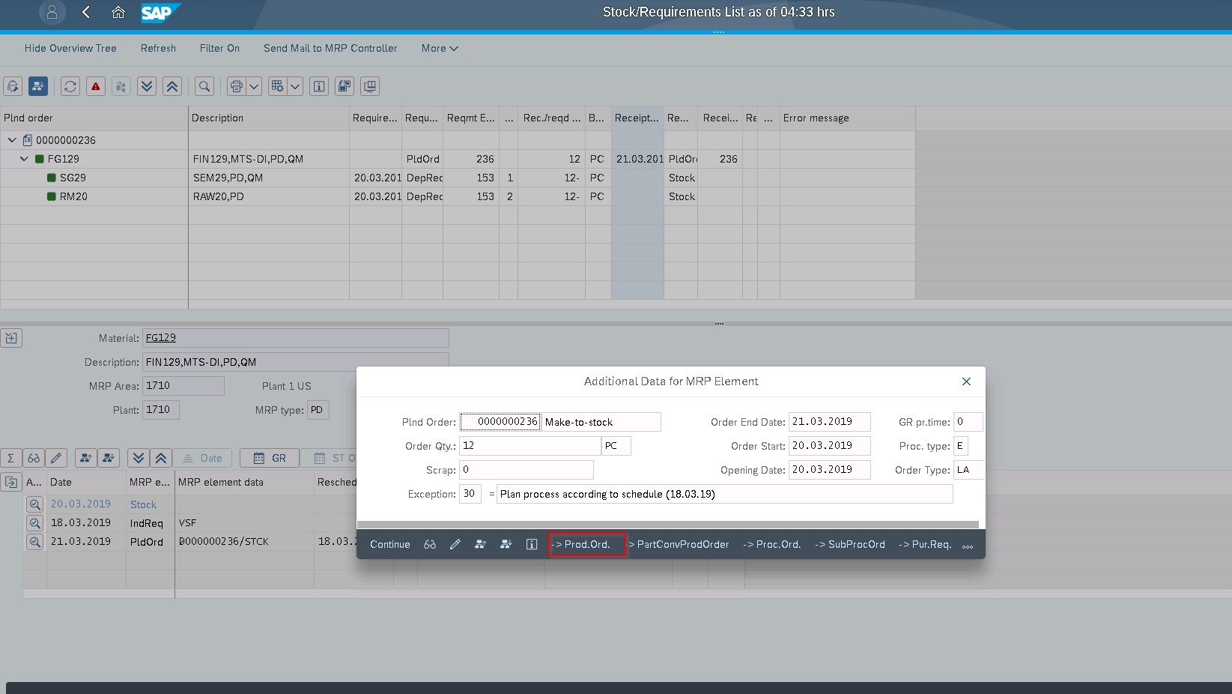This screenshot has height=694, width=1232.
Task: Collapse all nodes with double-up arrow in top toolbar
Action: pos(172,86)
